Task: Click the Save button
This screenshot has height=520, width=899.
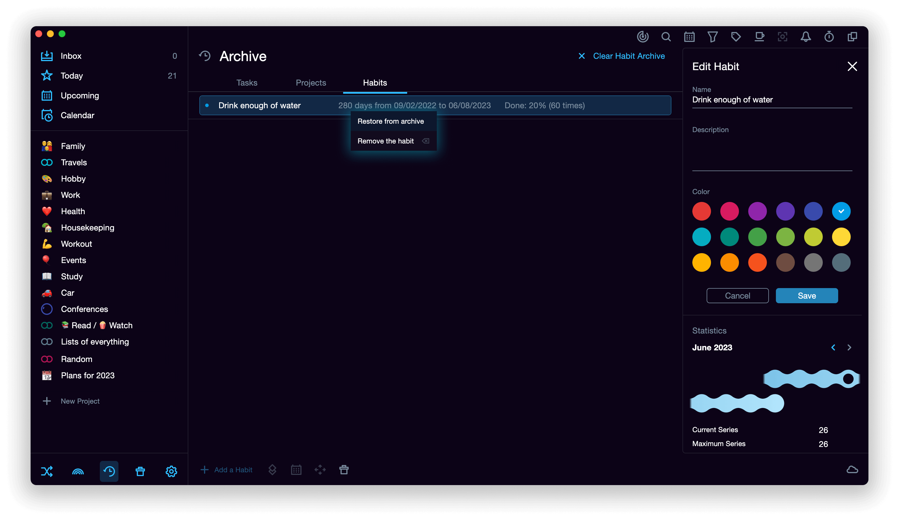Action: 807,296
